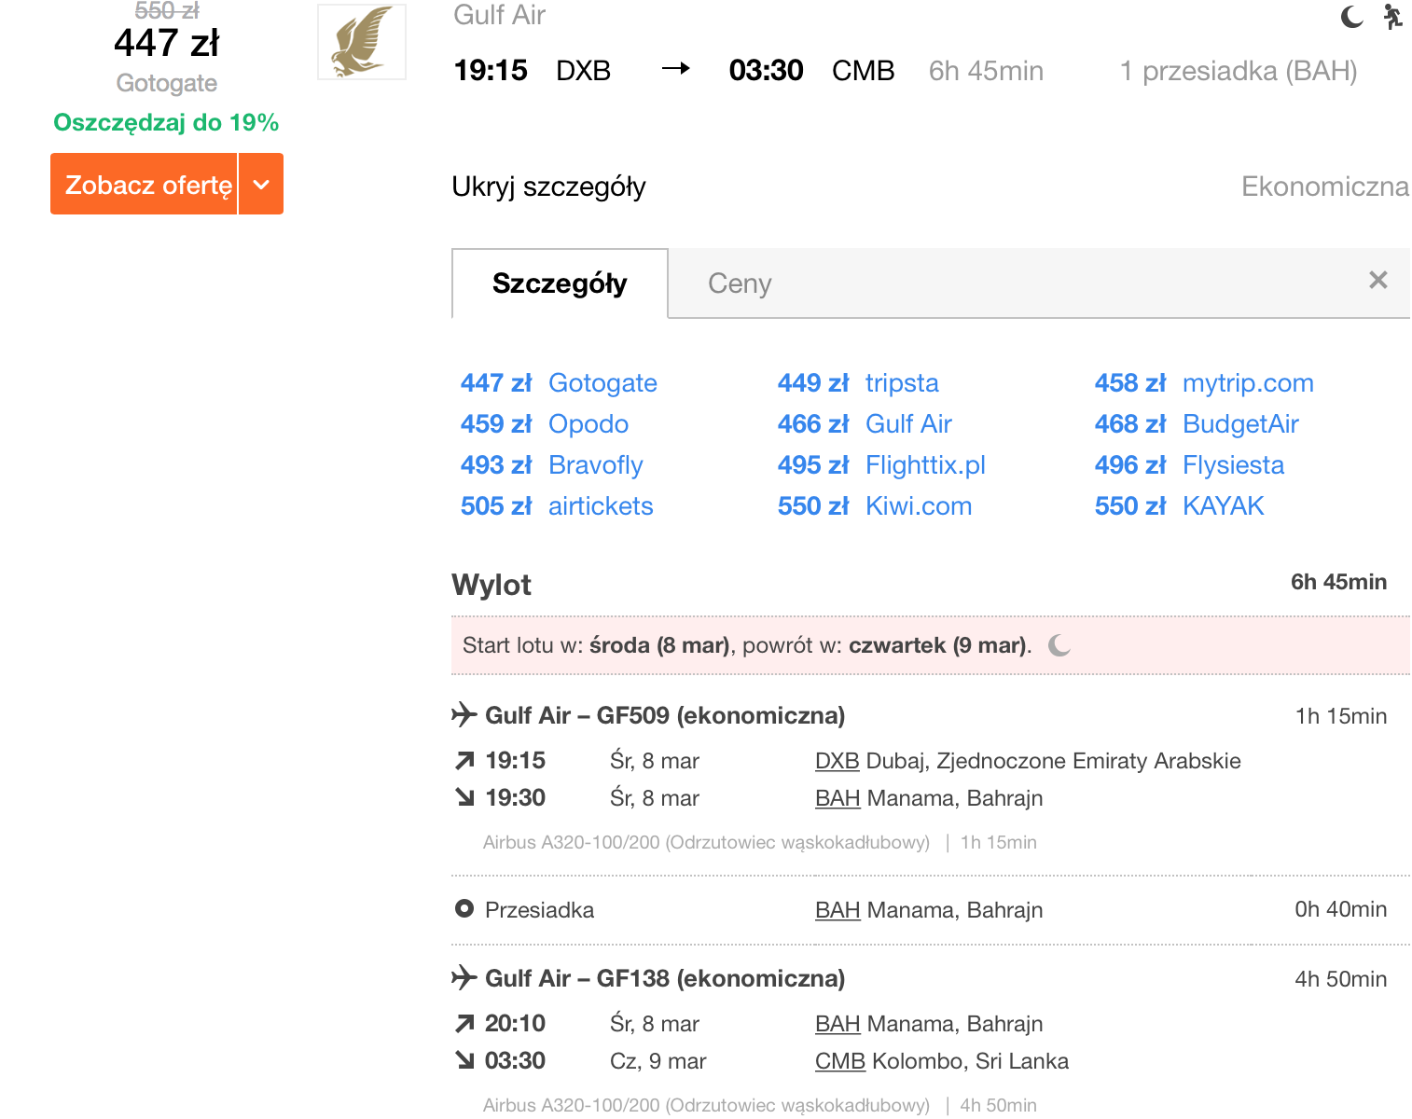Image resolution: width=1412 pixels, height=1119 pixels.
Task: Click the arrival arrow icon beside 19:30
Action: pyautogui.click(x=464, y=797)
